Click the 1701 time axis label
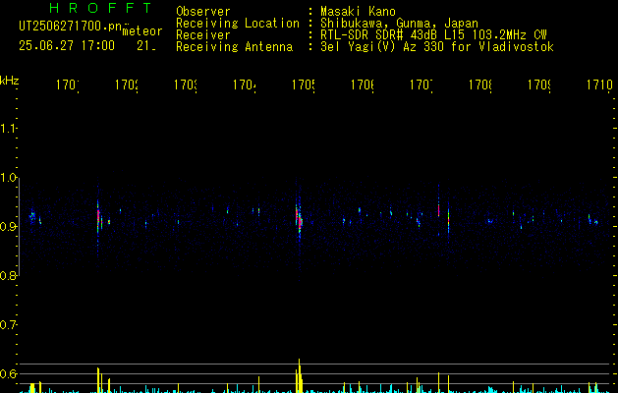 tap(68, 84)
